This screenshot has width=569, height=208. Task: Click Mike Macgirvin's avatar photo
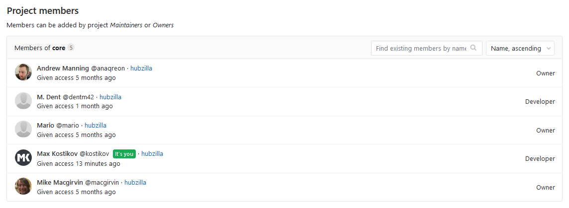(23, 187)
